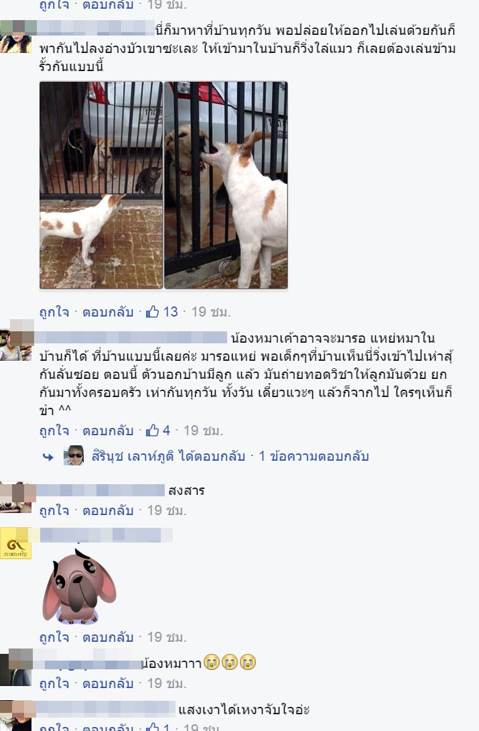This screenshot has height=731, width=479.
Task: Click สิรินุช's small profile picture
Action: pos(74,455)
